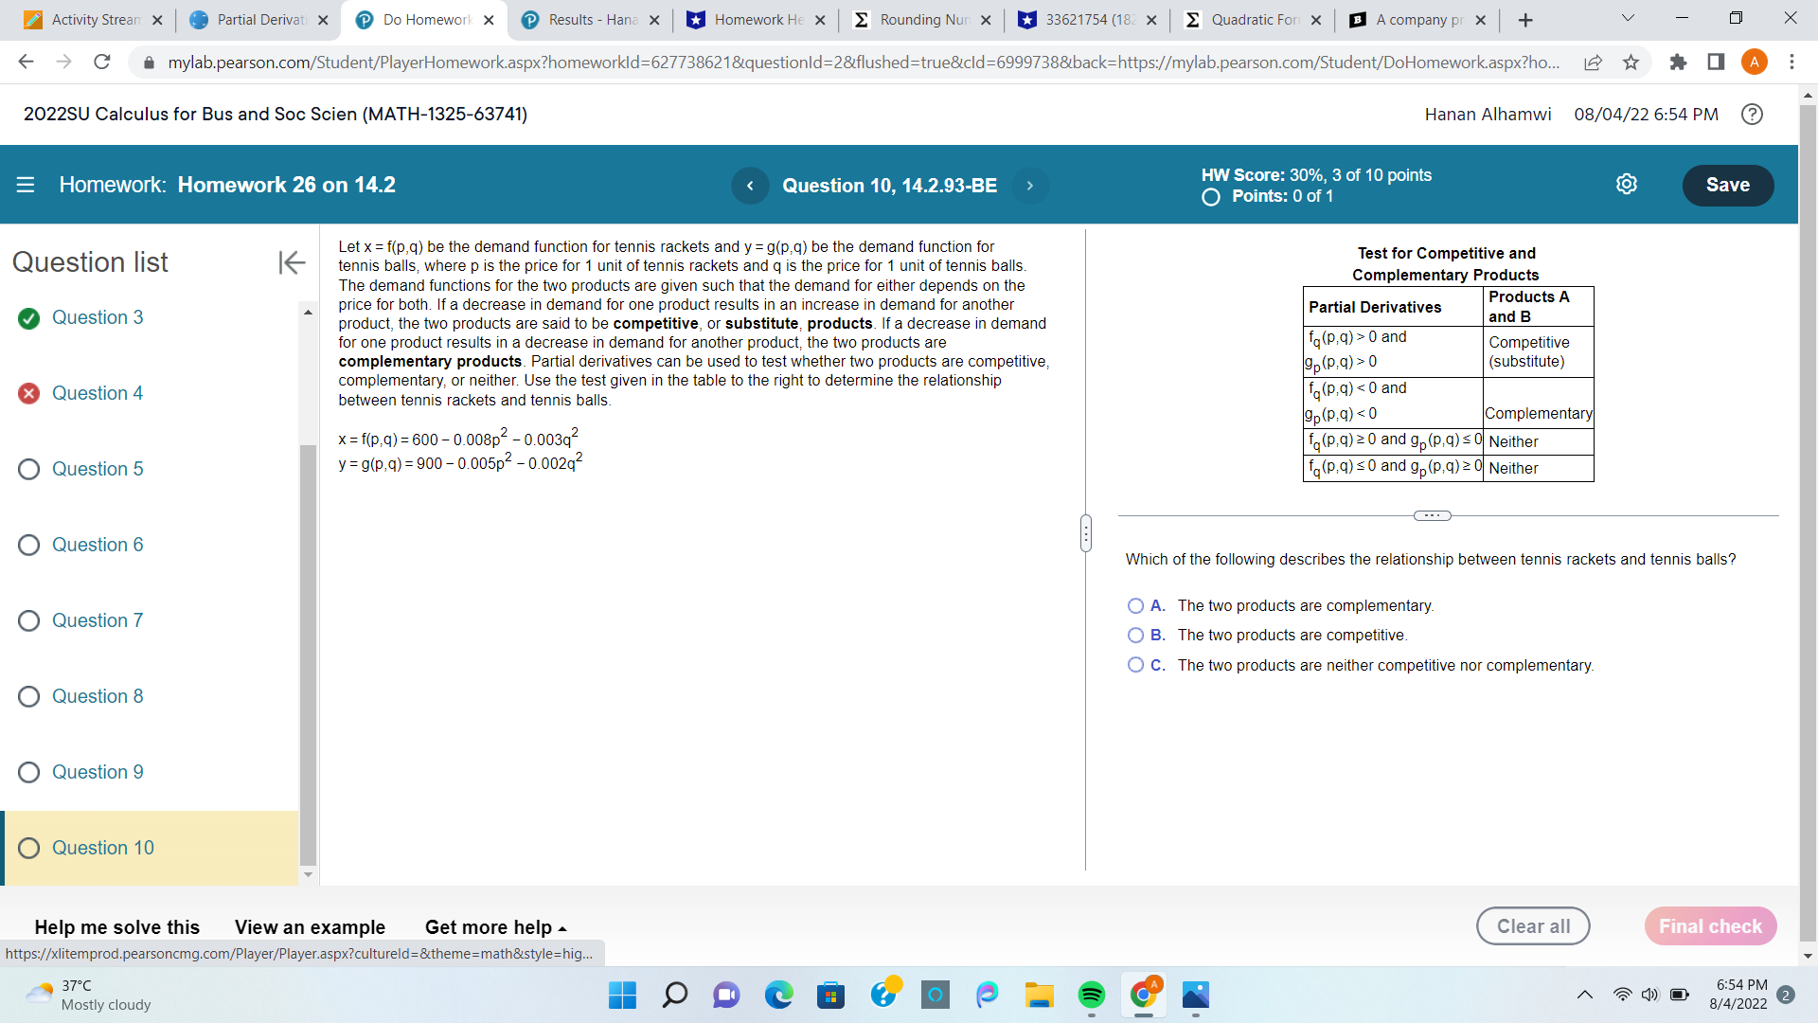Collapse the Question list panel
Image resolution: width=1818 pixels, height=1023 pixels.
pyautogui.click(x=291, y=262)
